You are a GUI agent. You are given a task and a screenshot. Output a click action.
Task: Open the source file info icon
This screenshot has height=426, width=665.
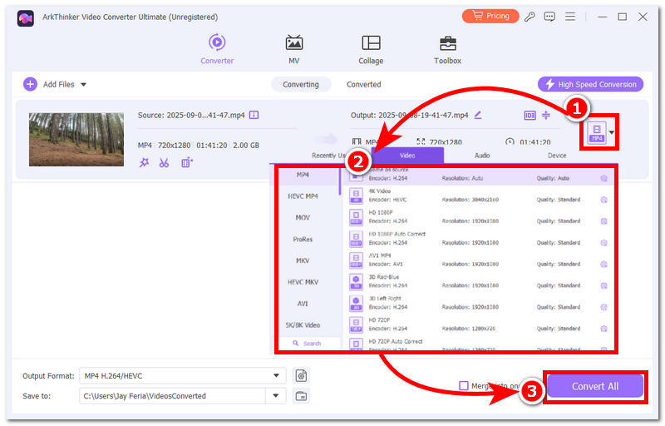tap(254, 115)
